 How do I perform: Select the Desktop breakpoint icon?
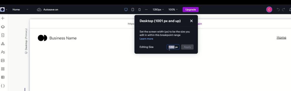click(126, 9)
